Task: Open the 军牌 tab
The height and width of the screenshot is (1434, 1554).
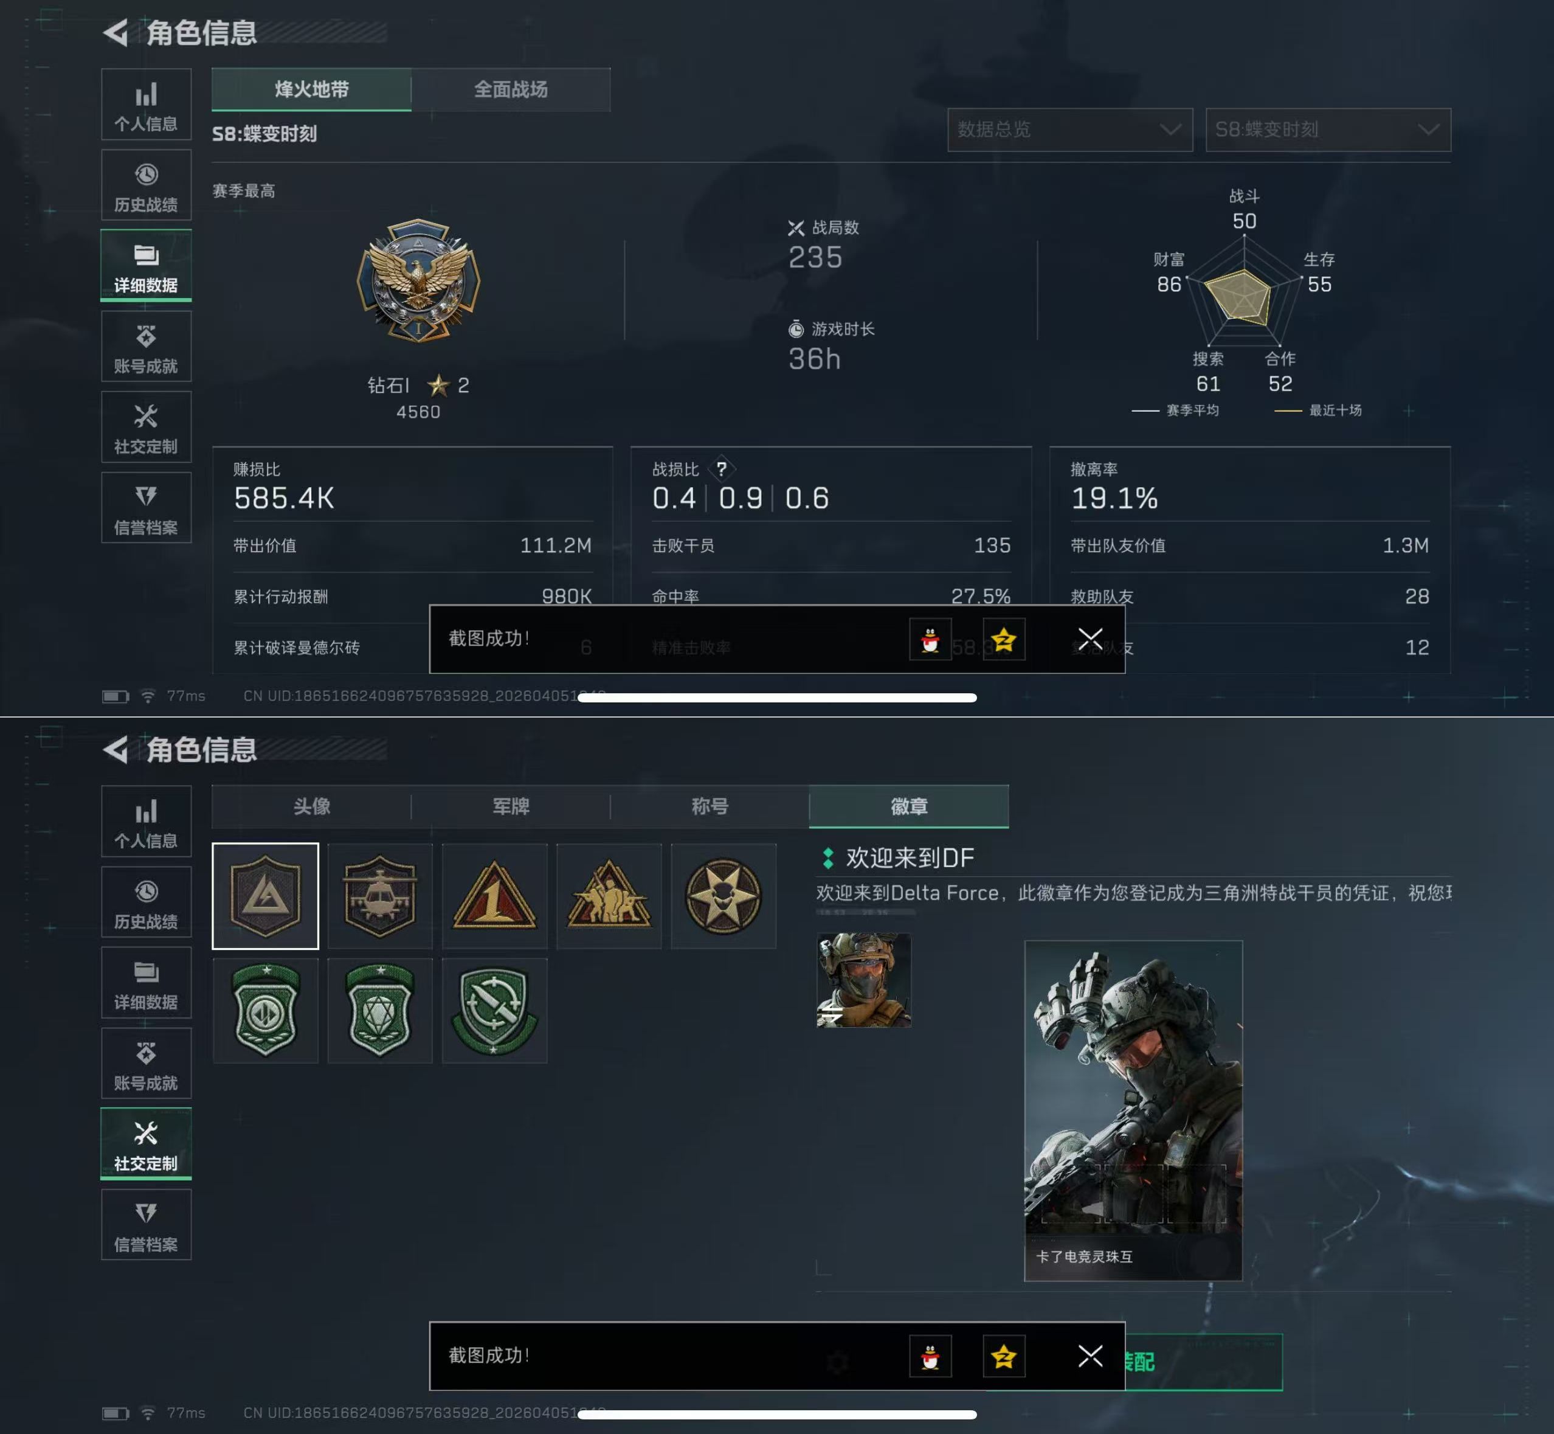Action: (511, 806)
